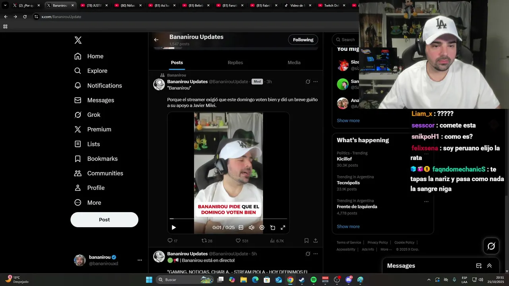Reply to post with 17 comments

click(173, 241)
